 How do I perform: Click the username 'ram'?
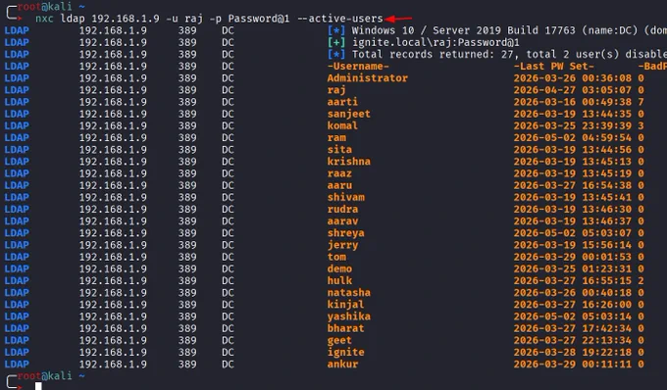coord(336,137)
